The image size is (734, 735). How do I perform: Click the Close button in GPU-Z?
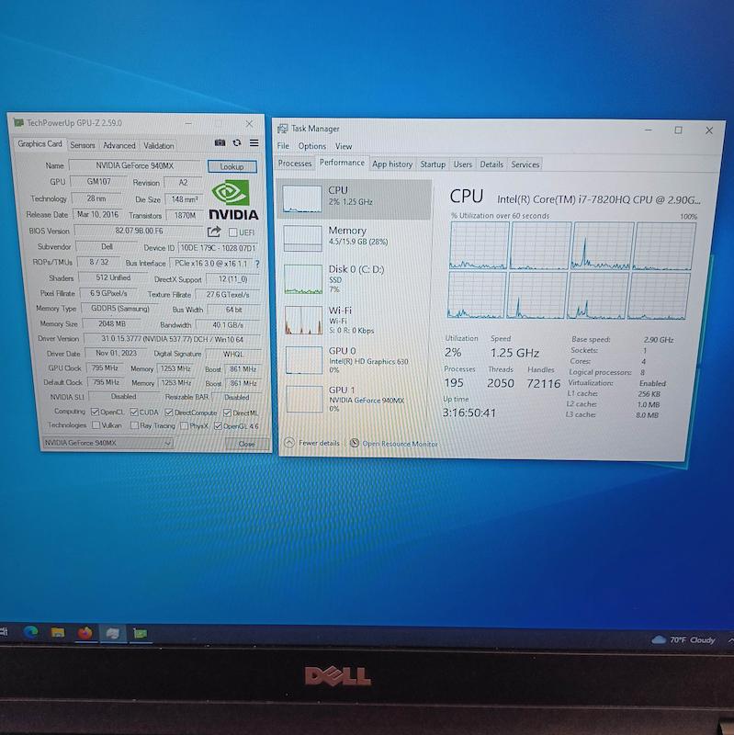pos(247,444)
